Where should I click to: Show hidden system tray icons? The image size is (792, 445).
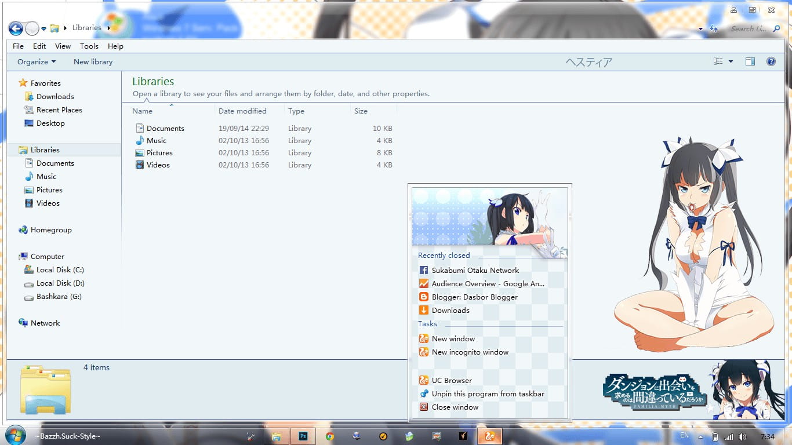[x=701, y=437]
